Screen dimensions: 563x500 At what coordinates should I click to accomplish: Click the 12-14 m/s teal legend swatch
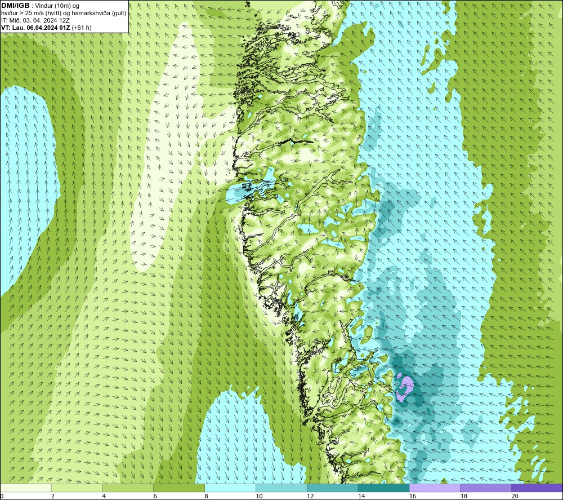point(333,488)
